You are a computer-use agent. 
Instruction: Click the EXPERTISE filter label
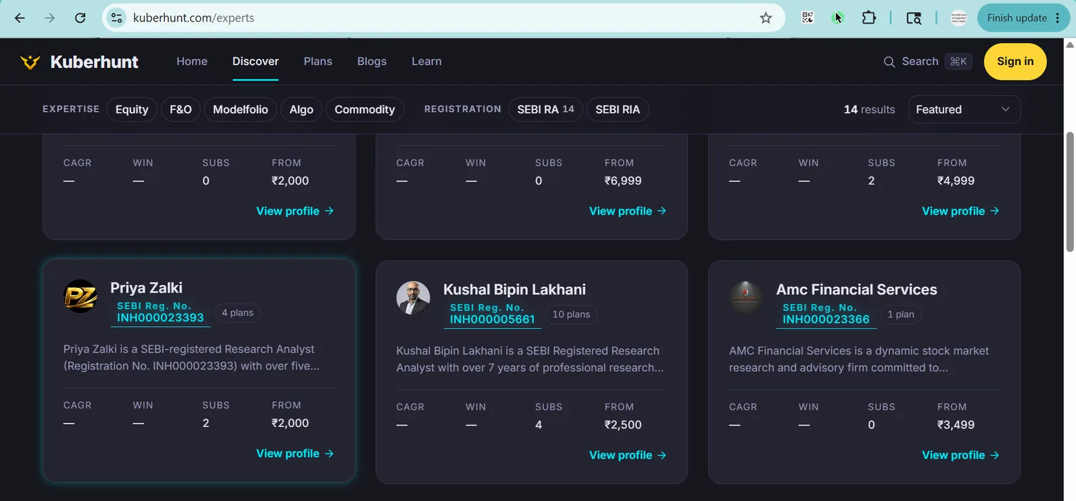pyautogui.click(x=71, y=109)
